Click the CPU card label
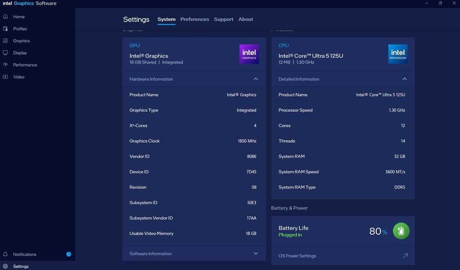Viewport: 460px width, 270px height. (x=284, y=45)
